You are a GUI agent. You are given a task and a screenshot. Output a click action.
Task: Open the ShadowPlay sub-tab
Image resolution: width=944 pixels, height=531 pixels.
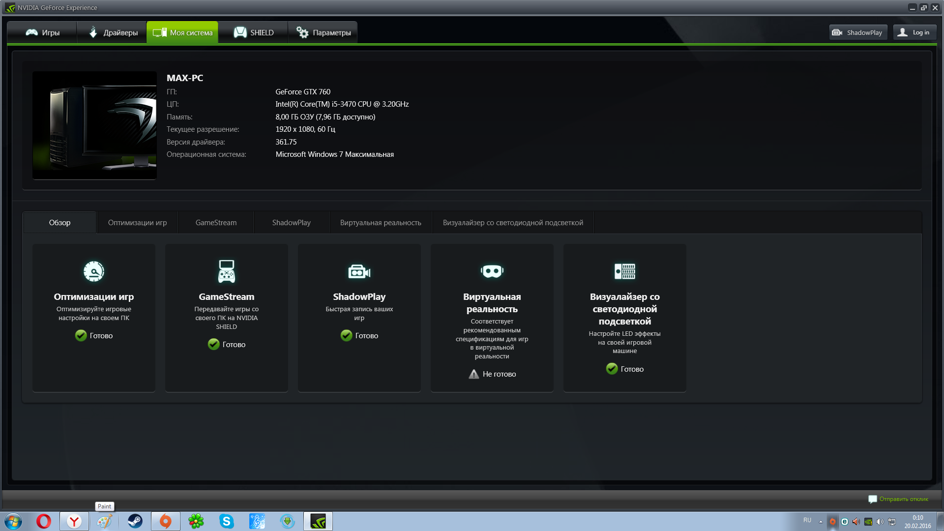pos(292,223)
